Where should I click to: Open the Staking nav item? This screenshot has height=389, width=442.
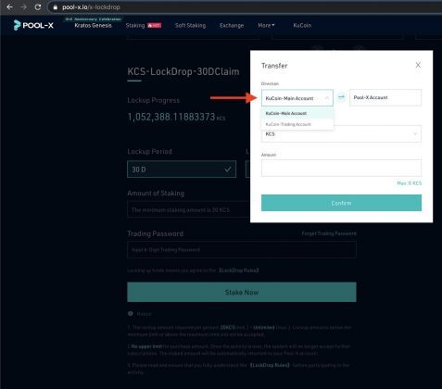(x=135, y=26)
